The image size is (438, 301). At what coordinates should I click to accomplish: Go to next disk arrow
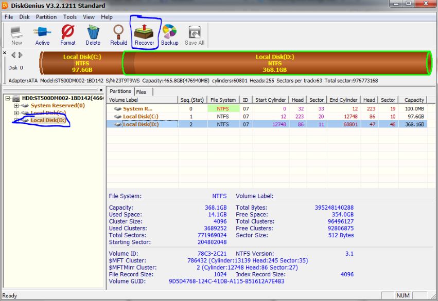[x=21, y=55]
